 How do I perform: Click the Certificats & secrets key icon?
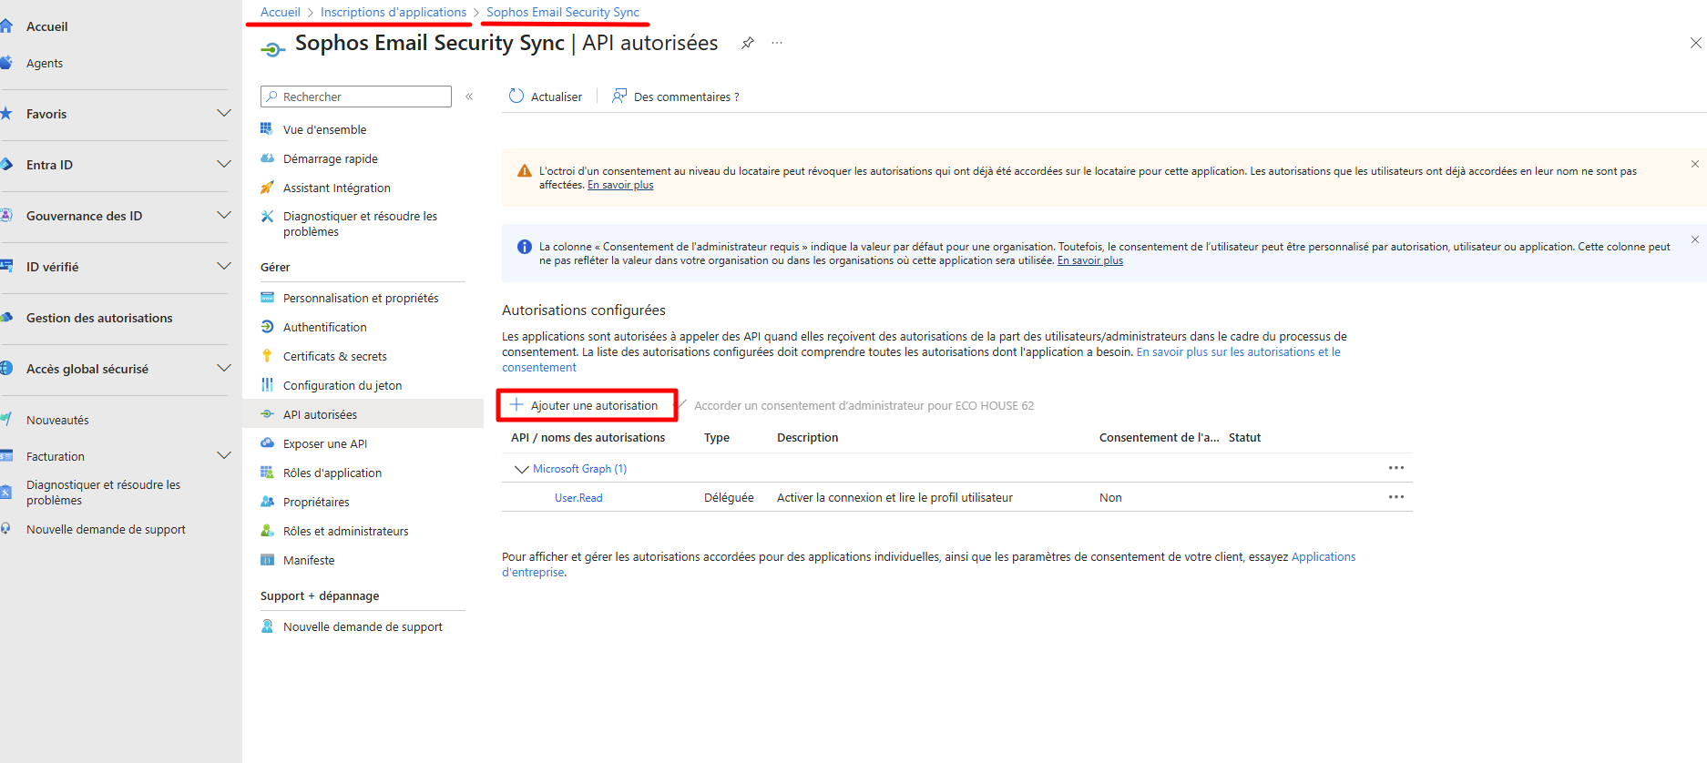tap(267, 356)
